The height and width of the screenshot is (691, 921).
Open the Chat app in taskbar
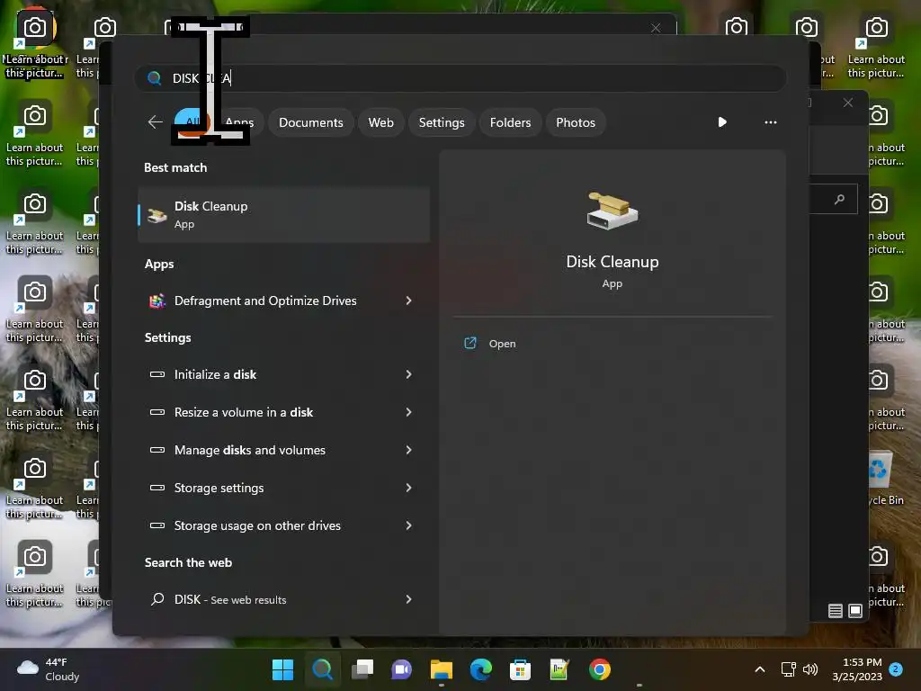401,669
